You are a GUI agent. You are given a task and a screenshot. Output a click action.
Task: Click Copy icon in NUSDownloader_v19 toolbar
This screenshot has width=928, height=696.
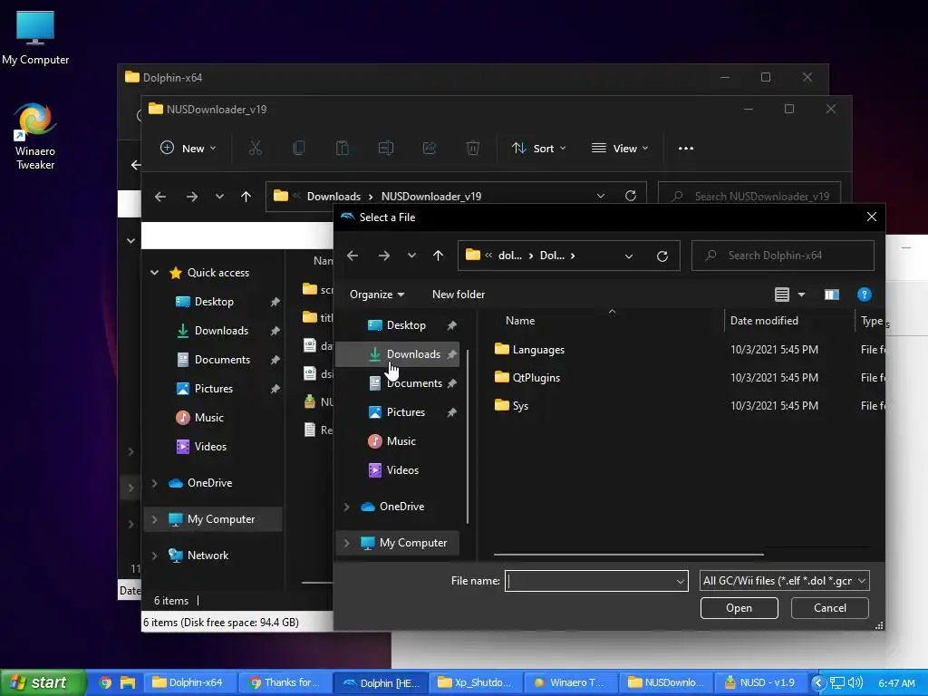pyautogui.click(x=299, y=148)
